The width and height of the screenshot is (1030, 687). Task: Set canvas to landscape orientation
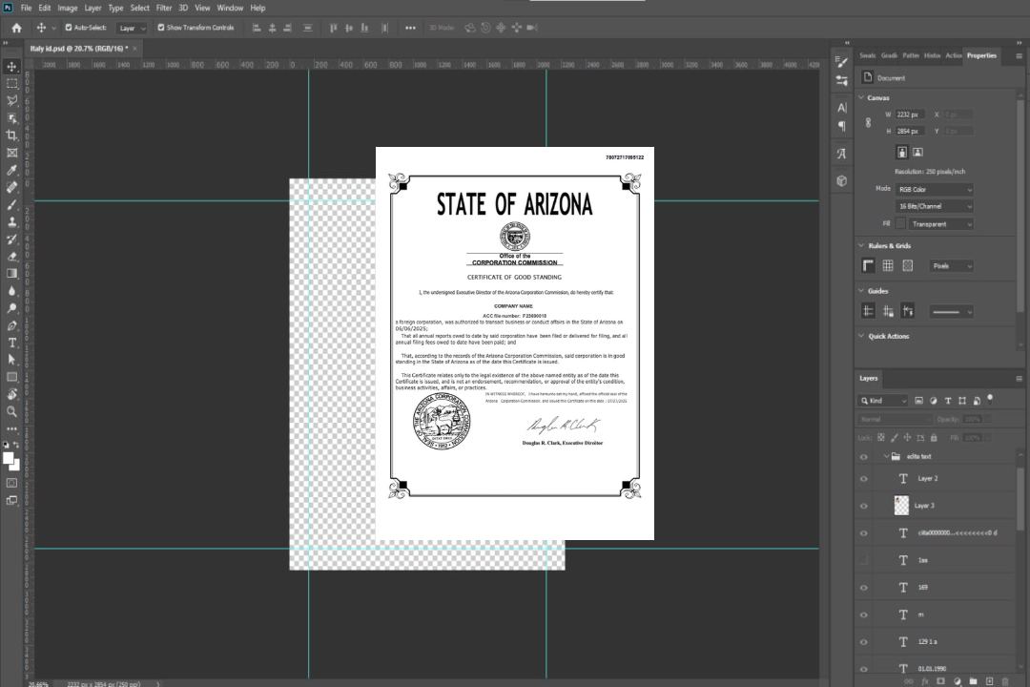point(917,152)
